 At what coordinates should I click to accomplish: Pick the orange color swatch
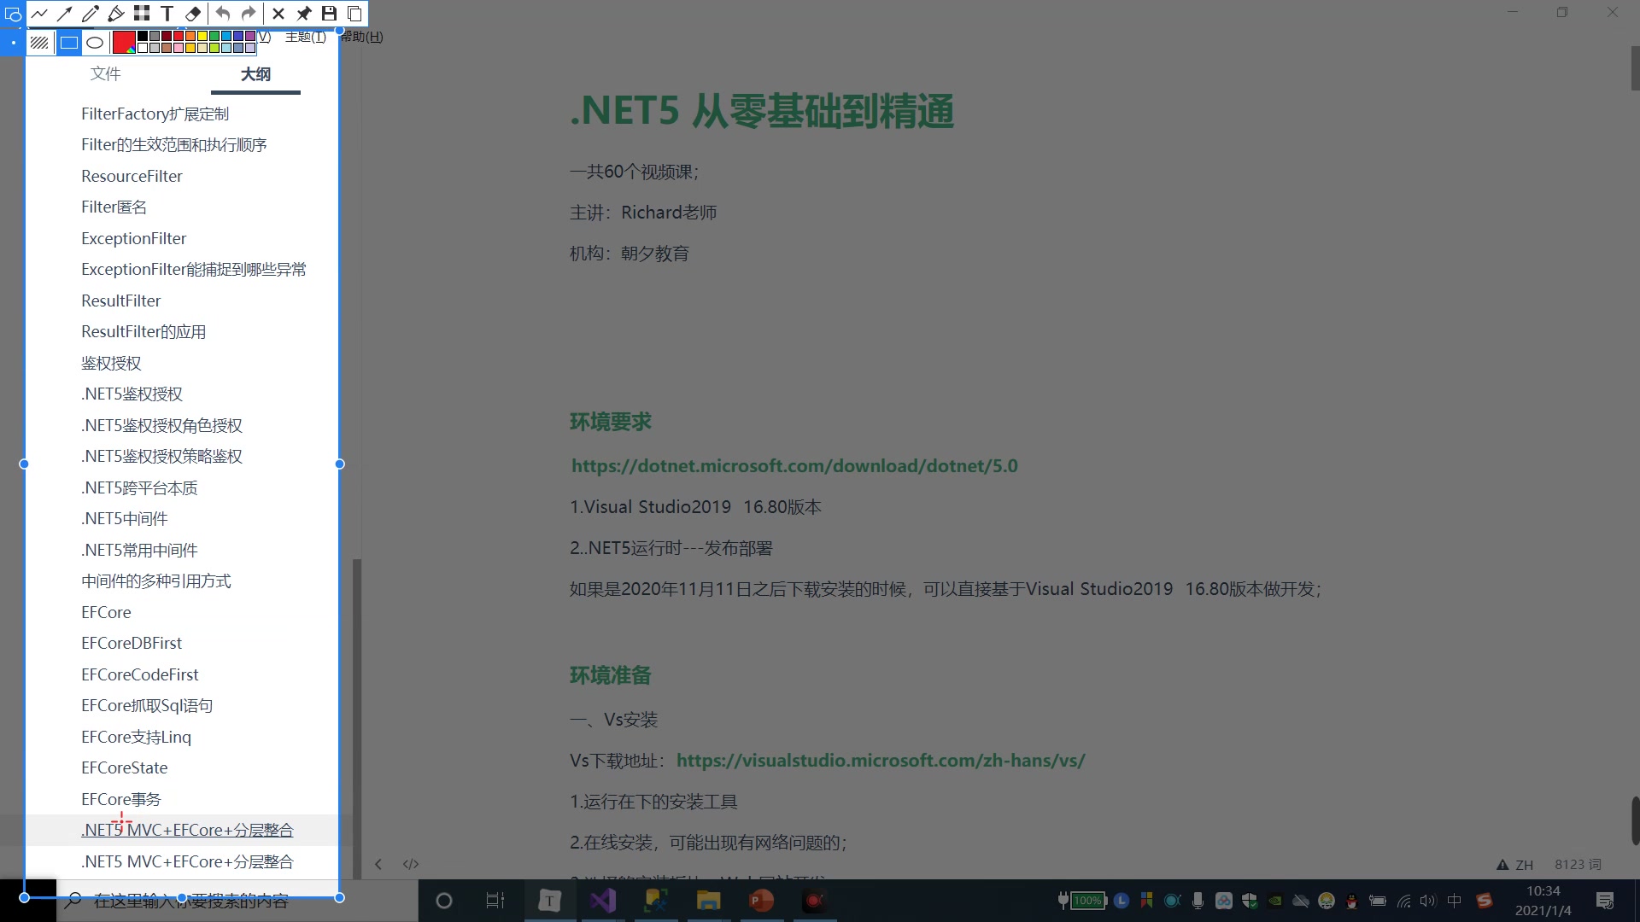190,37
